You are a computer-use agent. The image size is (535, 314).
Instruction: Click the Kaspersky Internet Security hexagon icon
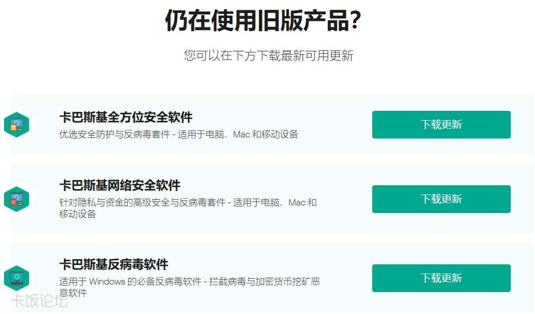[17, 199]
